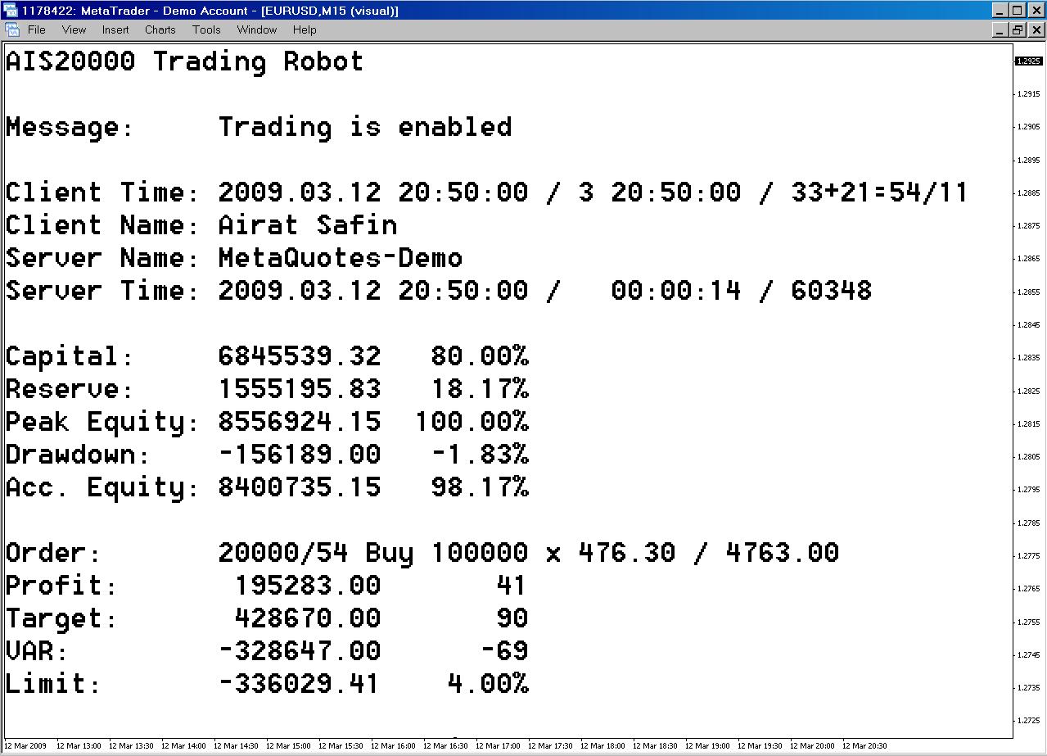Click the client name 'Airat Safin'
The image size is (1047, 756).
coord(308,225)
